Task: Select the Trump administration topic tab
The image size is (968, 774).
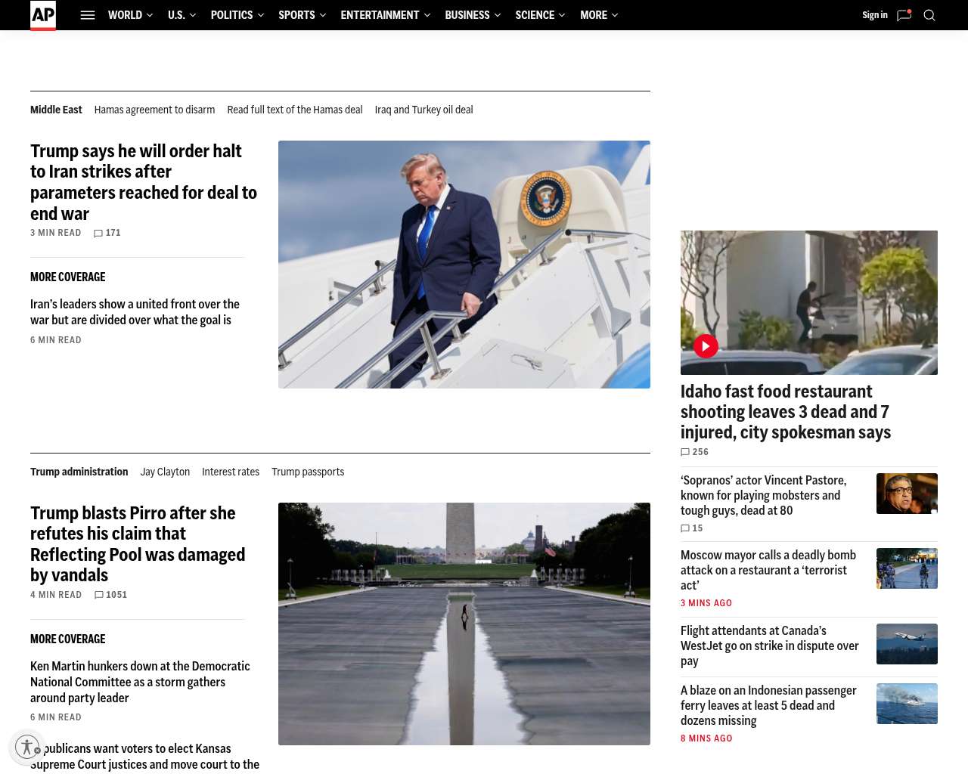Action: (x=79, y=472)
